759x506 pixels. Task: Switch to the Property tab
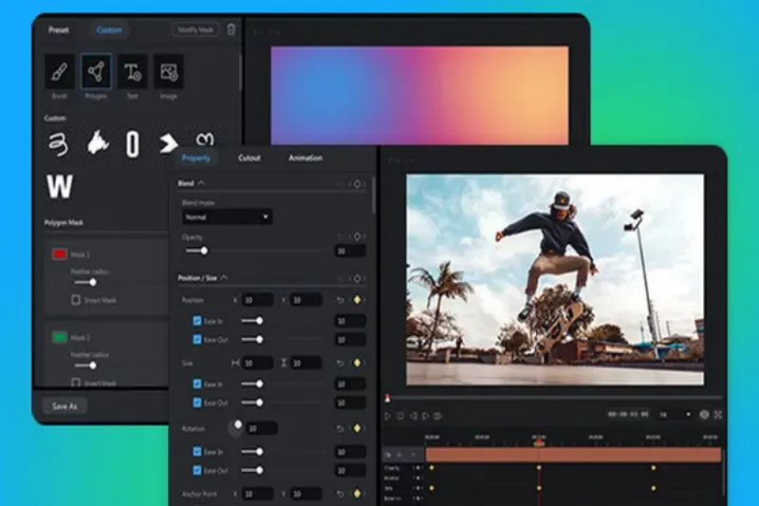pyautogui.click(x=195, y=158)
